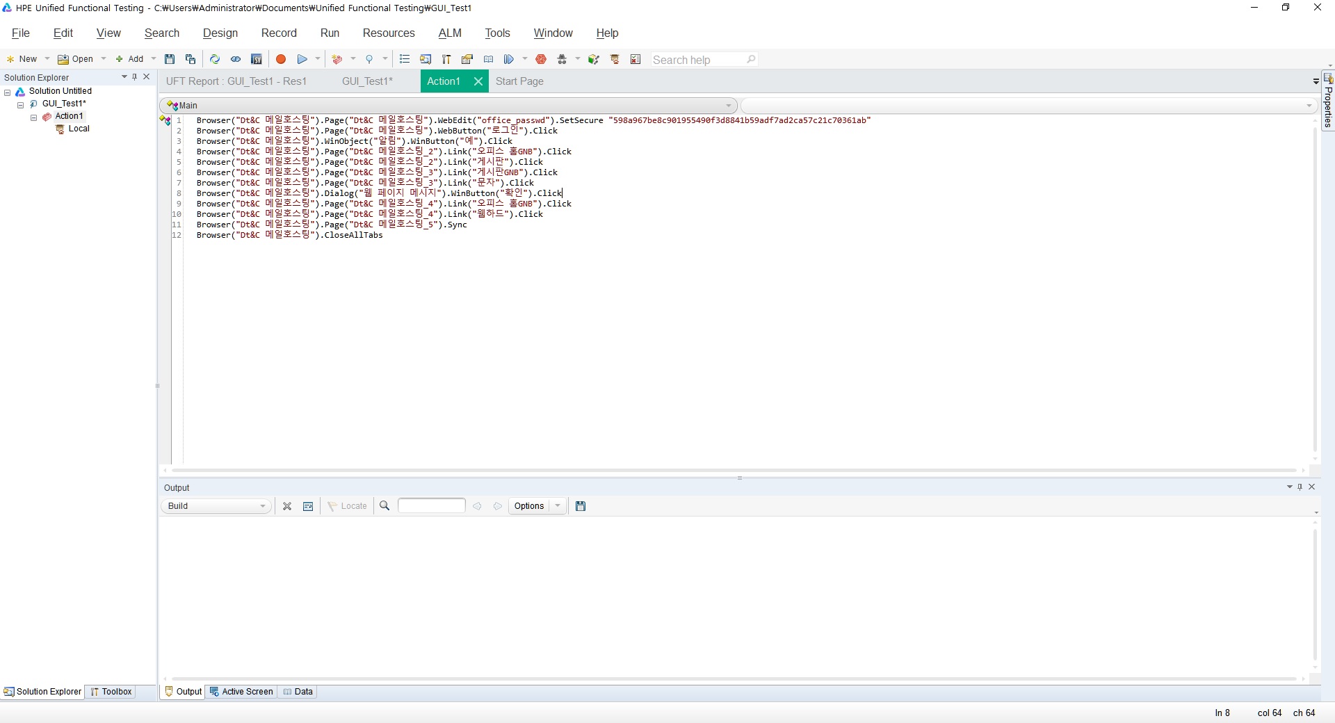
Task: Click the blue pin toolbar icon
Action: [369, 59]
